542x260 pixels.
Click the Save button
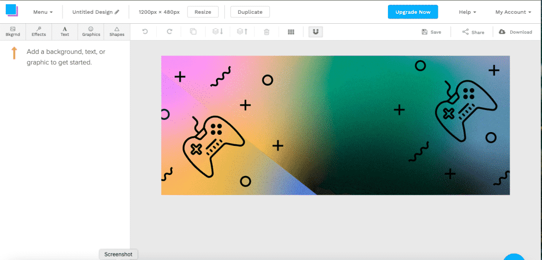pyautogui.click(x=431, y=32)
